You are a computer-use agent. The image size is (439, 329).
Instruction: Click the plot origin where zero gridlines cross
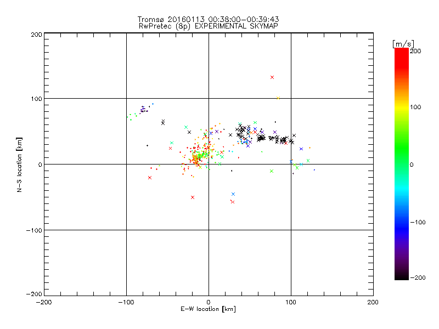[x=209, y=164]
